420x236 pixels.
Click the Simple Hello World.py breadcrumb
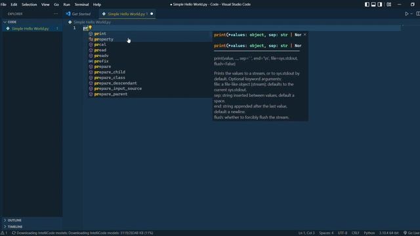(92, 22)
